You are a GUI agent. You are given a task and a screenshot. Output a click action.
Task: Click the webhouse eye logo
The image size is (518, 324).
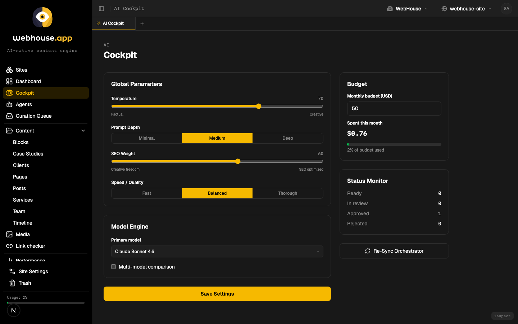coord(42,17)
